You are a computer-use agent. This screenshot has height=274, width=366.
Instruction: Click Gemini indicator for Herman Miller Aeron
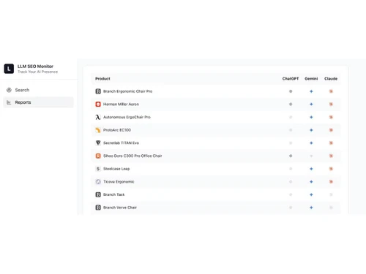311,104
